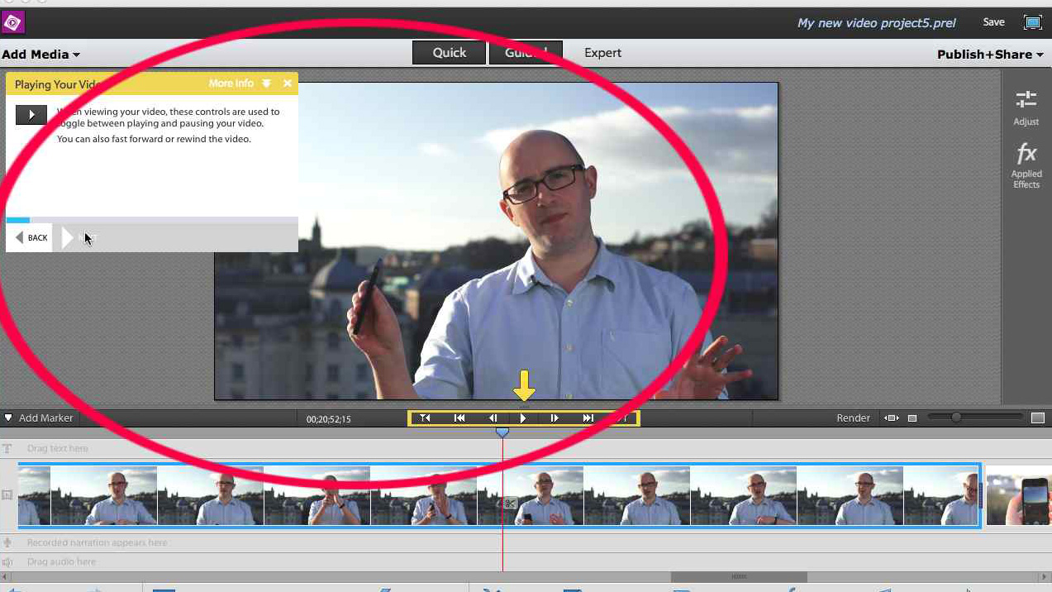Click the Premiere Elements logo icon

click(12, 22)
